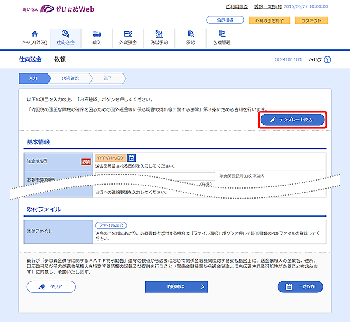Screen dimensions: 350x322
Task: Click the ログアウト button
Action: [x=311, y=20]
